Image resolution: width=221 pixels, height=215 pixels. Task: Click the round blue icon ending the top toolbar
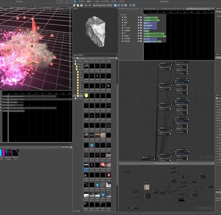click(134, 5)
